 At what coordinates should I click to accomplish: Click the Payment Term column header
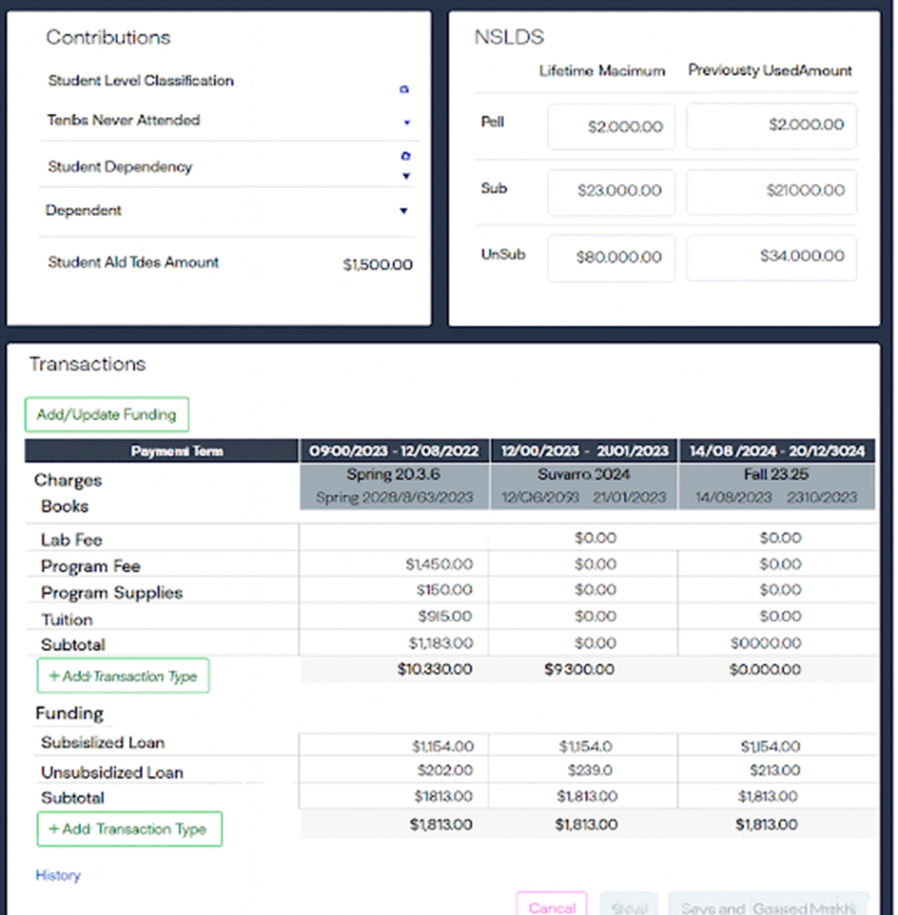point(161,451)
